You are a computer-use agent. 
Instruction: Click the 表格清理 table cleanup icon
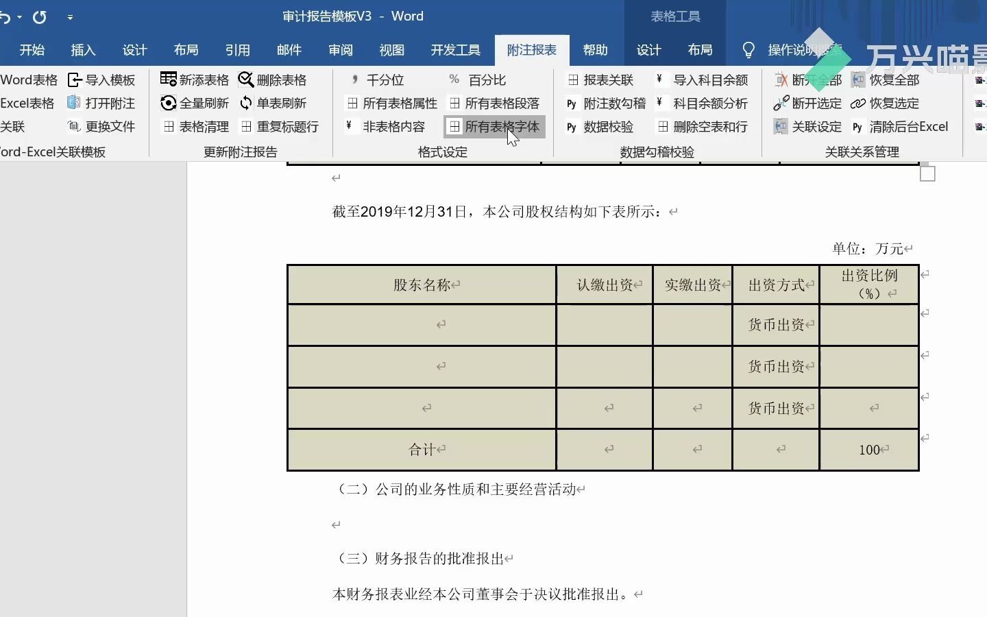pos(169,127)
